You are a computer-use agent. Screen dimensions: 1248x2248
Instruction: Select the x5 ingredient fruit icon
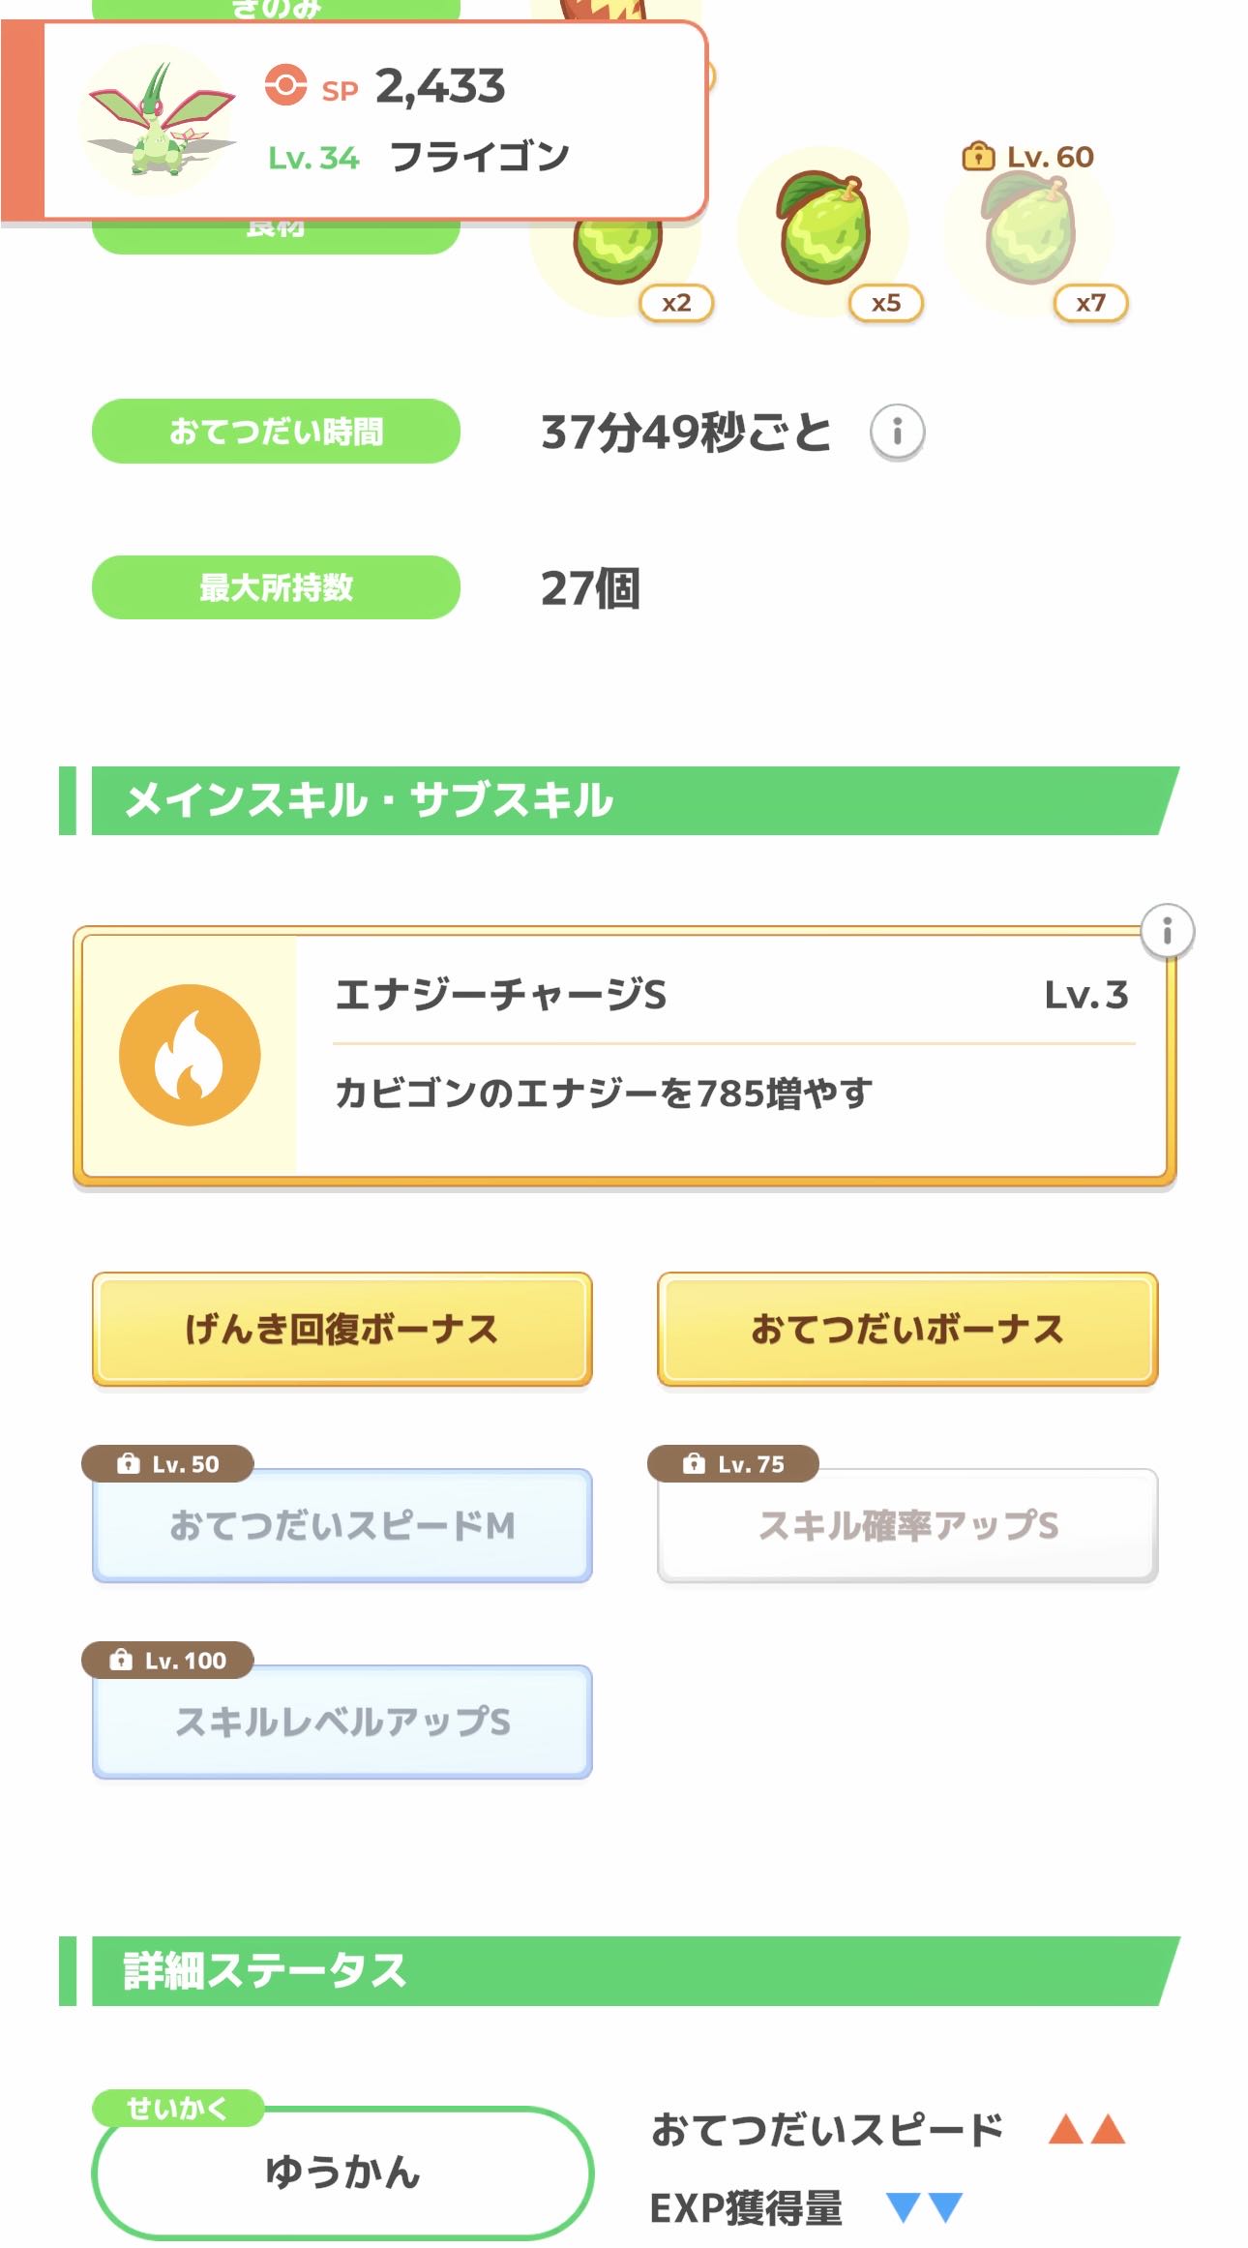[825, 230]
